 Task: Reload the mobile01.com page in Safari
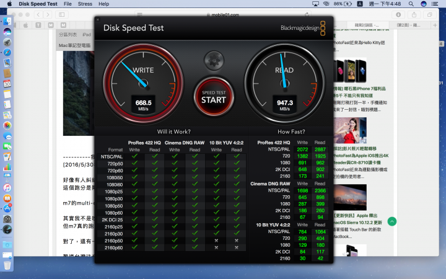point(307,14)
